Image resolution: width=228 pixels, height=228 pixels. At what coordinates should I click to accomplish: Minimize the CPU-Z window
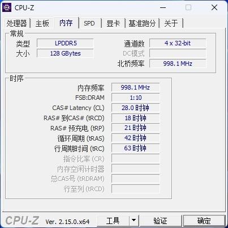[x=163, y=7]
